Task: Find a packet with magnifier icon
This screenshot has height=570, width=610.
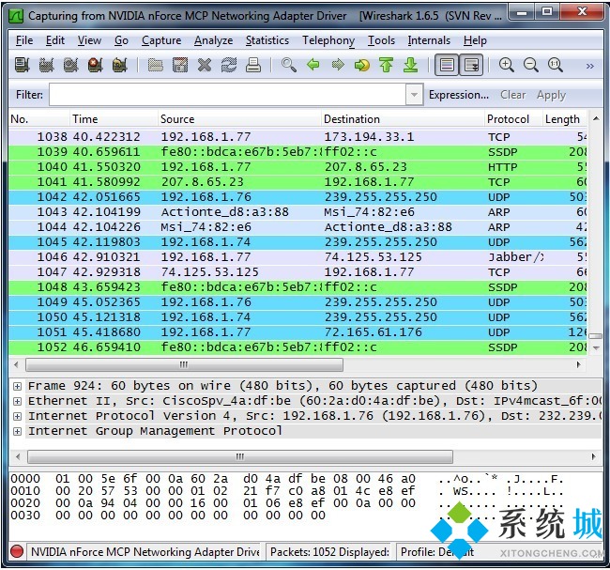Action: point(289,65)
